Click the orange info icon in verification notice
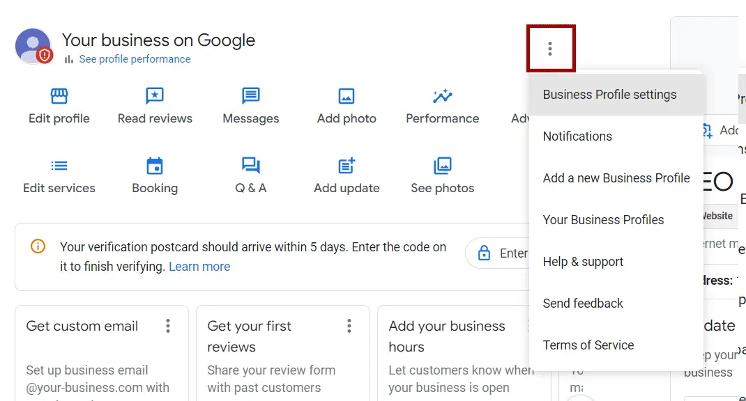Image resolution: width=746 pixels, height=401 pixels. point(38,246)
